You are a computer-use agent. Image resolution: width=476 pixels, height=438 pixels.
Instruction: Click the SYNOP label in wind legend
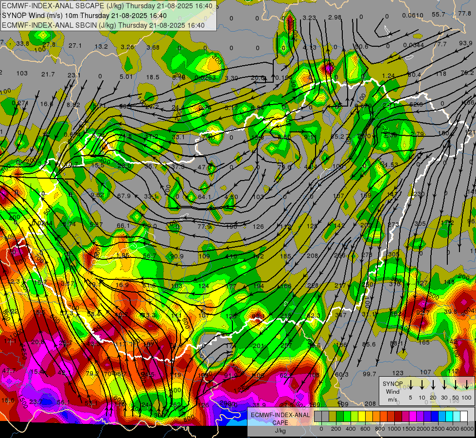pos(392,384)
